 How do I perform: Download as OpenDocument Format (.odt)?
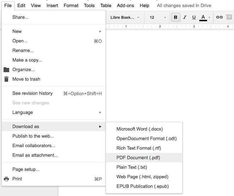[144, 138]
